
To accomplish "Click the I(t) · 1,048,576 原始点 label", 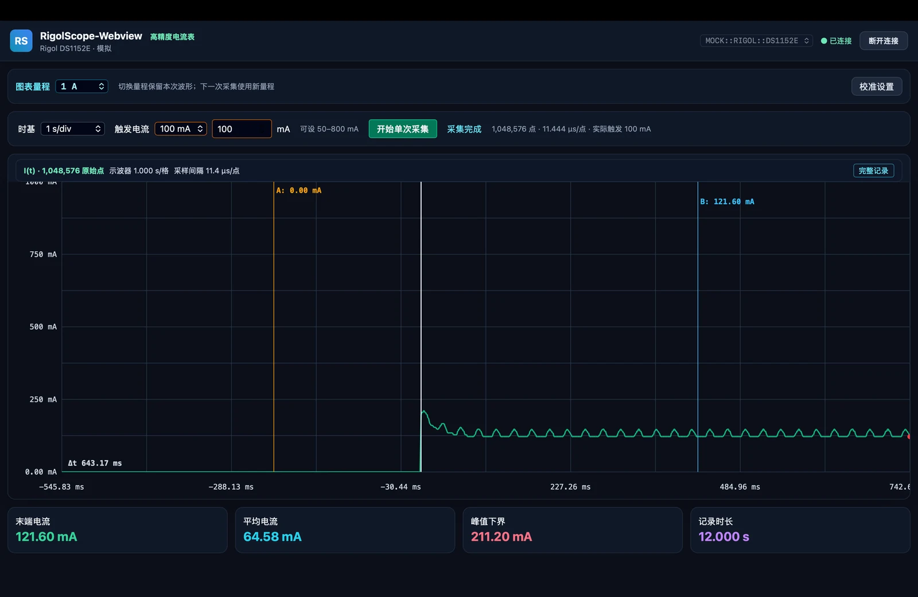I will tap(64, 171).
